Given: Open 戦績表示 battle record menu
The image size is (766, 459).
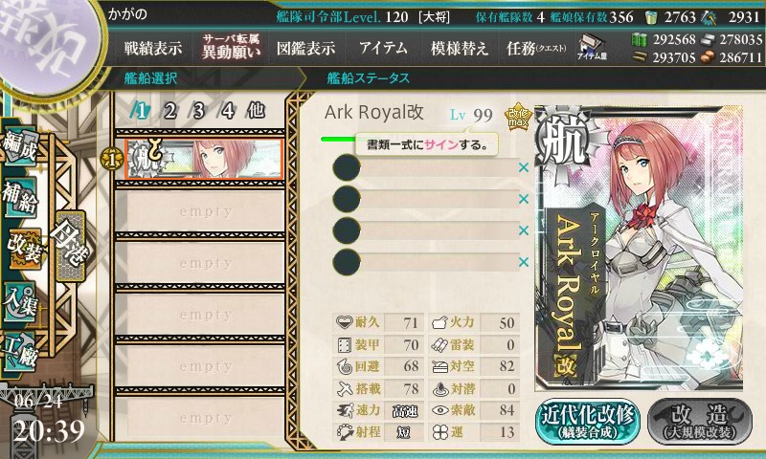Looking at the screenshot, I should pyautogui.click(x=153, y=48).
